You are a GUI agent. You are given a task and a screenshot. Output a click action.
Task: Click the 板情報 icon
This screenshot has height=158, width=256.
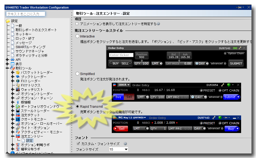click(18, 102)
